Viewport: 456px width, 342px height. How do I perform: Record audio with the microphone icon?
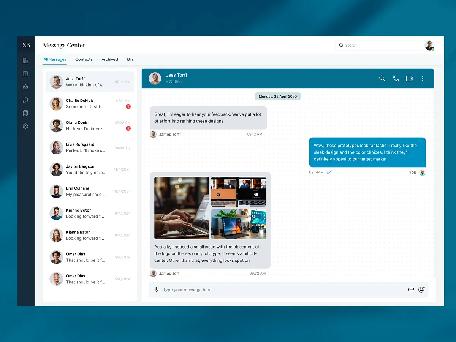tap(156, 289)
